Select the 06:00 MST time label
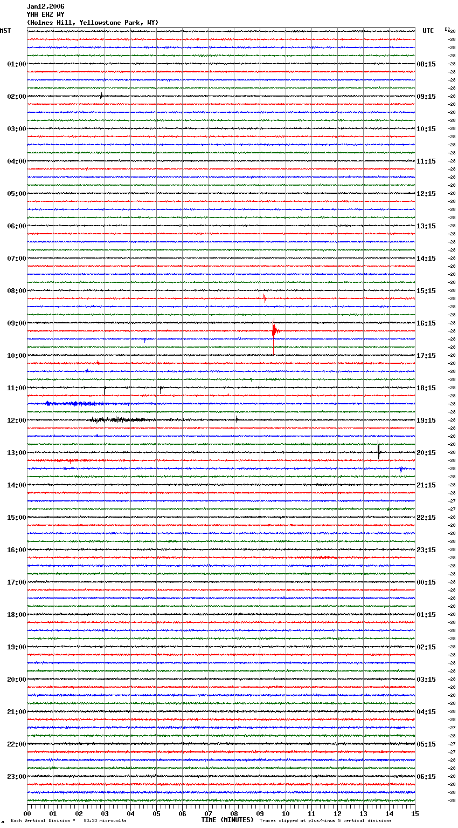458x828 pixels. tap(16, 226)
